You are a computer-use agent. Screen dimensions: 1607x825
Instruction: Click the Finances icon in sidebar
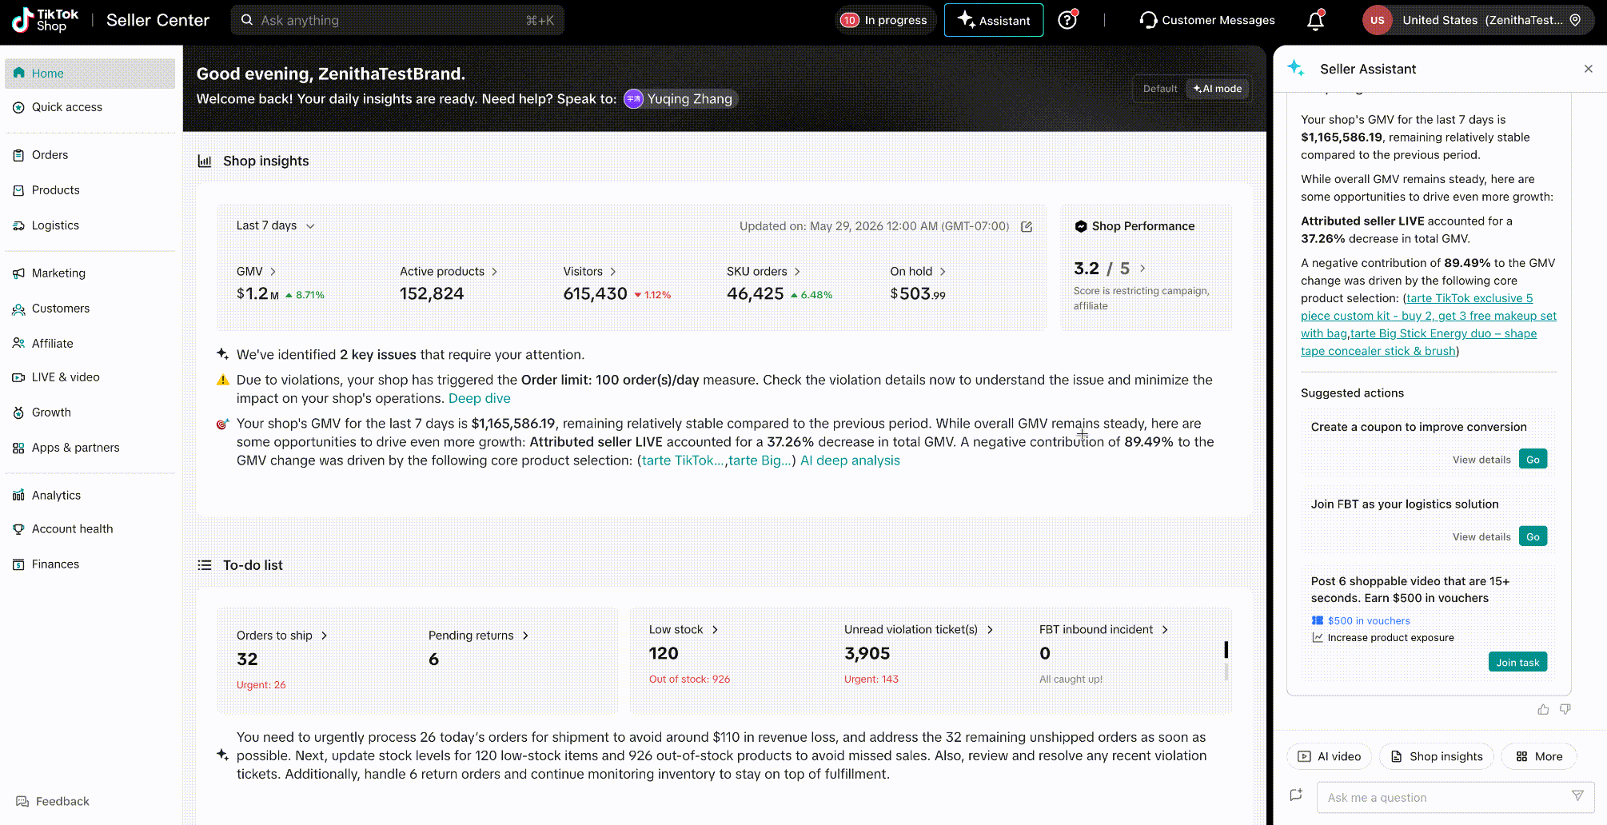point(18,564)
